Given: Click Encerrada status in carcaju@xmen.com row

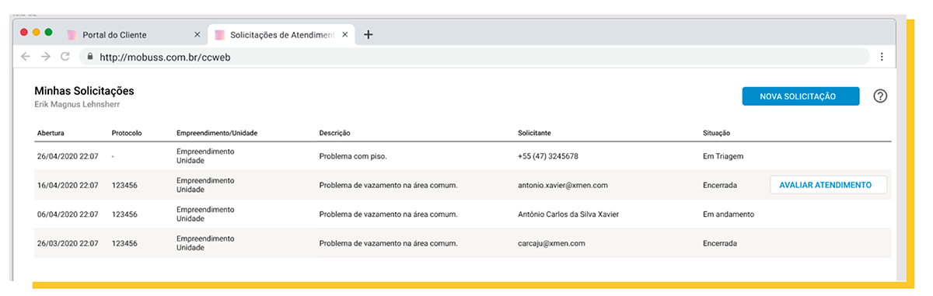Looking at the screenshot, I should click(x=720, y=243).
